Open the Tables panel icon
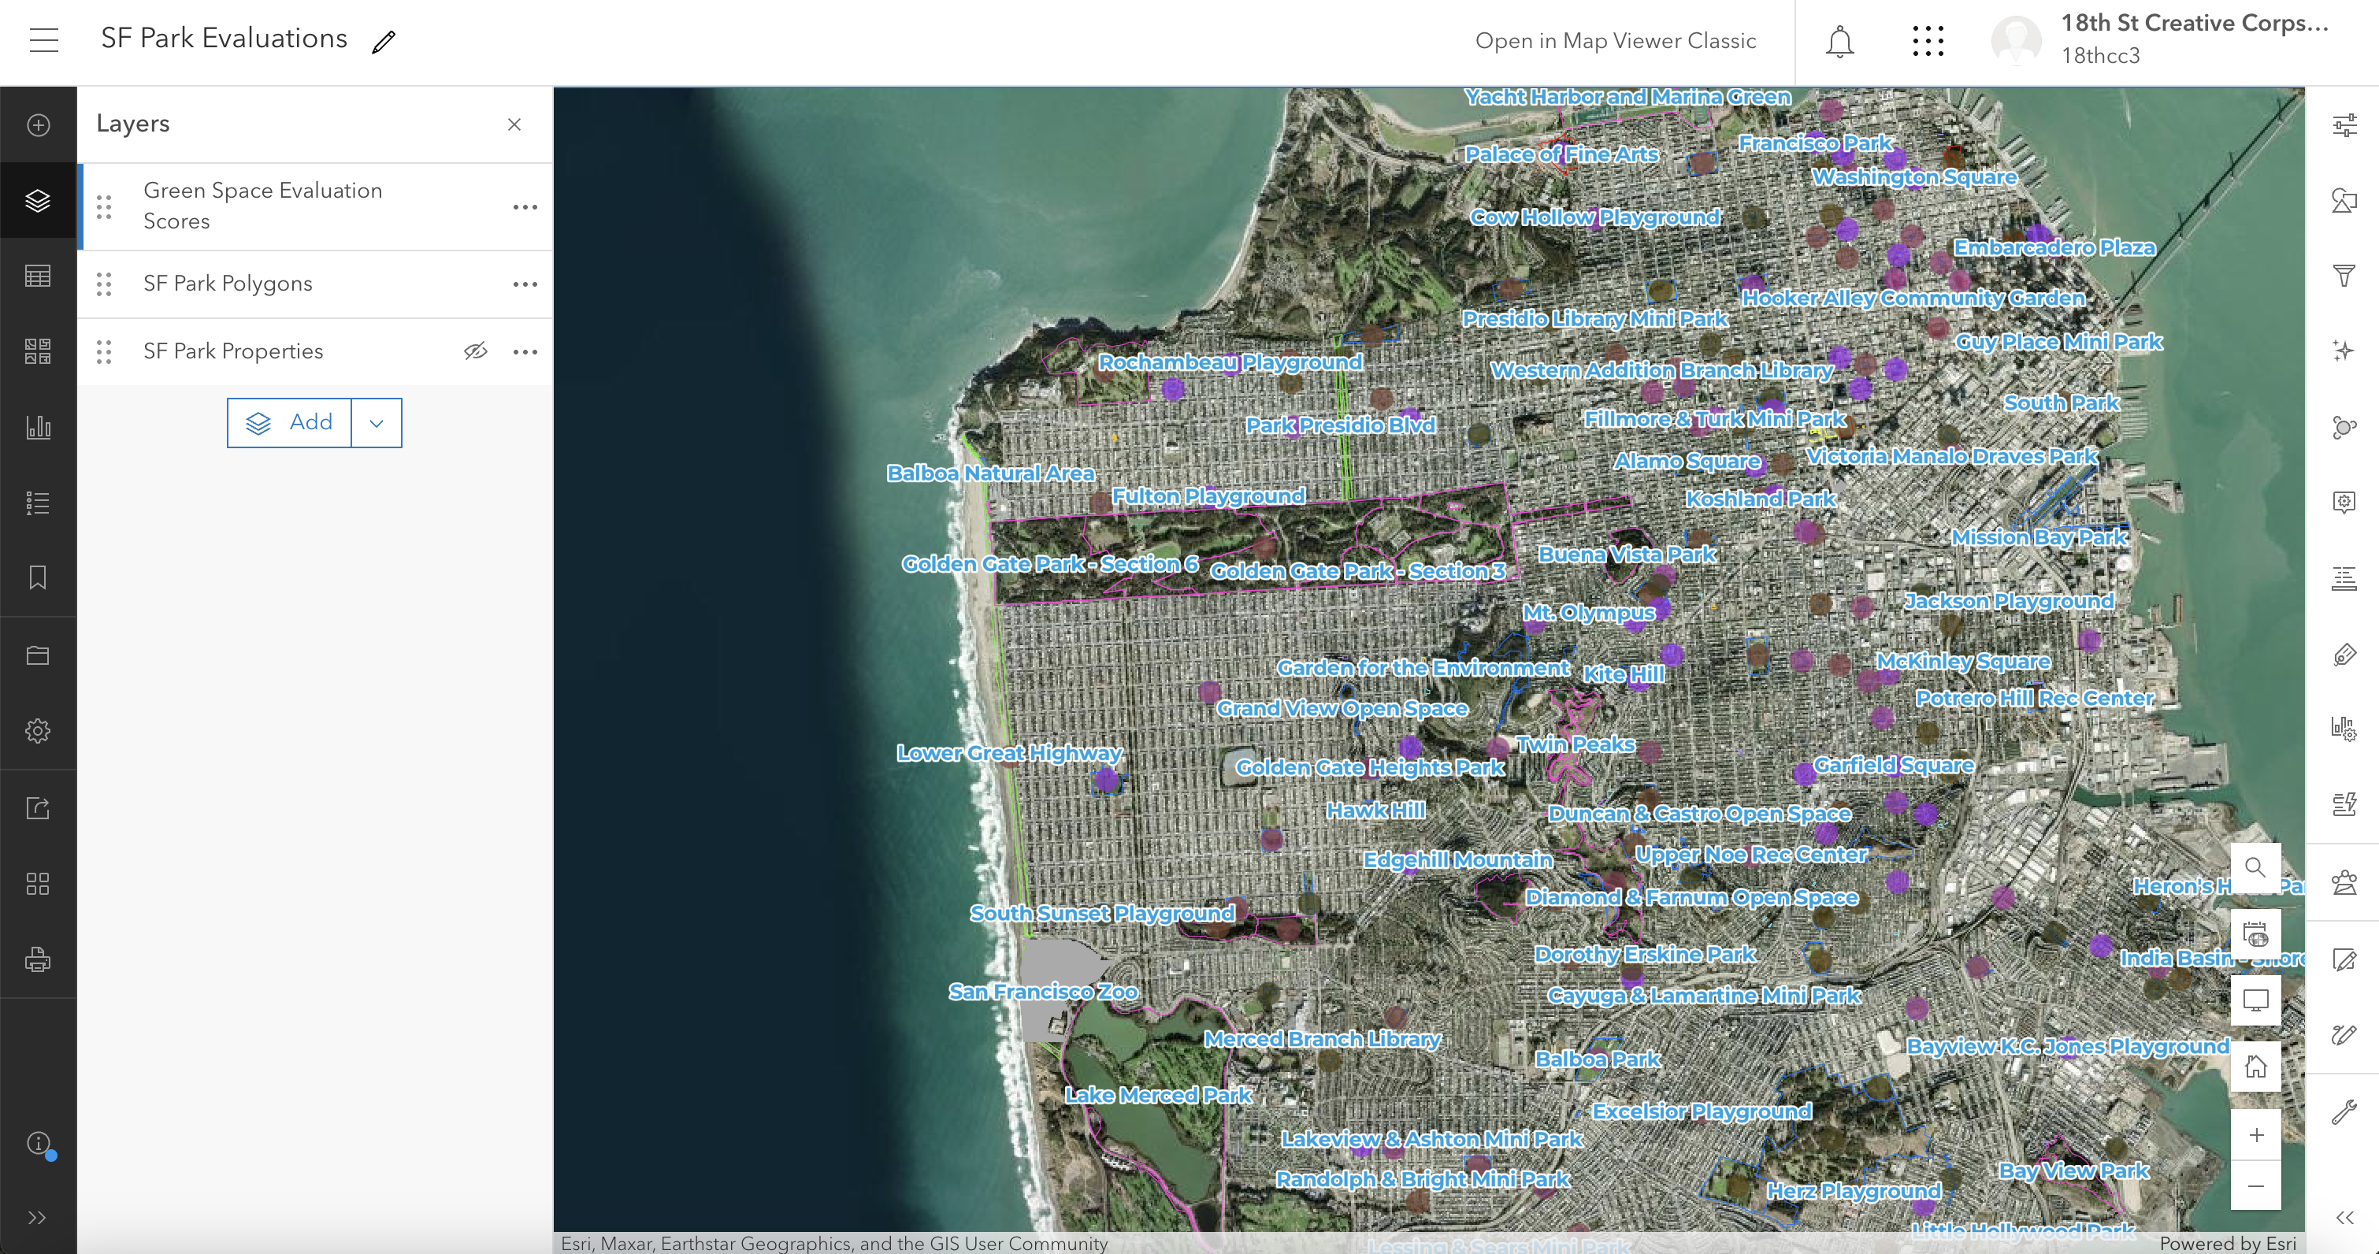Image resolution: width=2379 pixels, height=1254 pixels. [x=38, y=275]
